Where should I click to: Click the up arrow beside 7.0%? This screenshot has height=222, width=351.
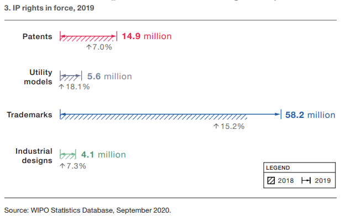[88, 47]
